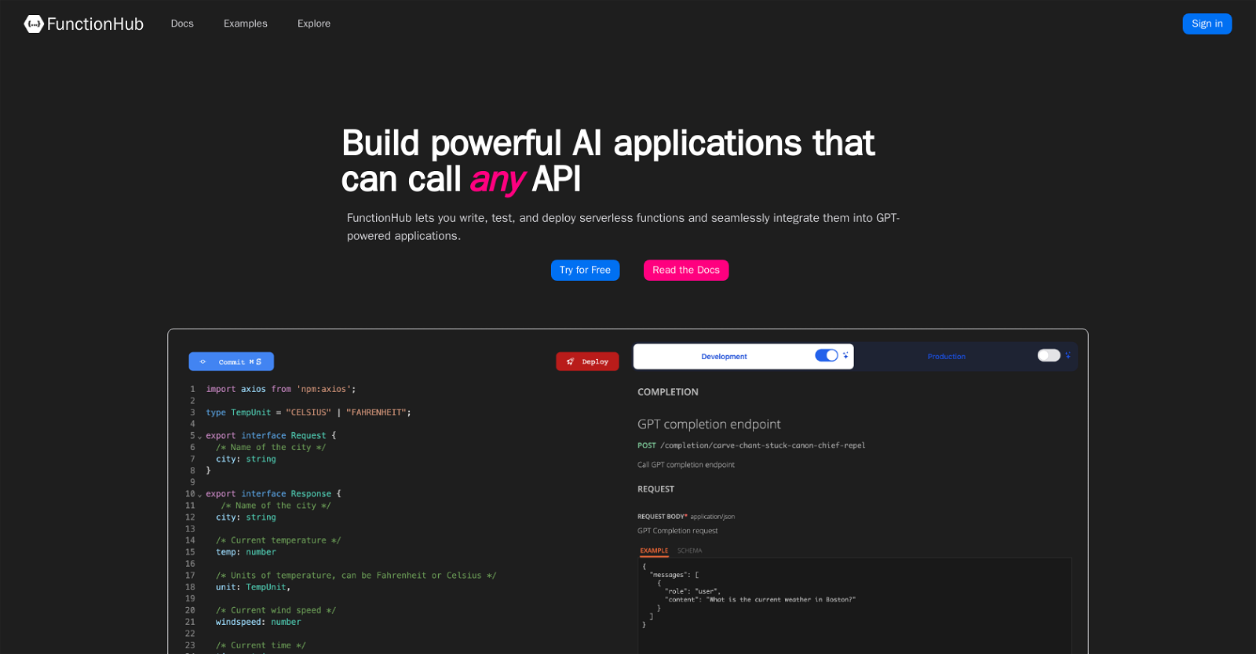The image size is (1256, 654).
Task: Click the red Deploy button
Action: 587,362
